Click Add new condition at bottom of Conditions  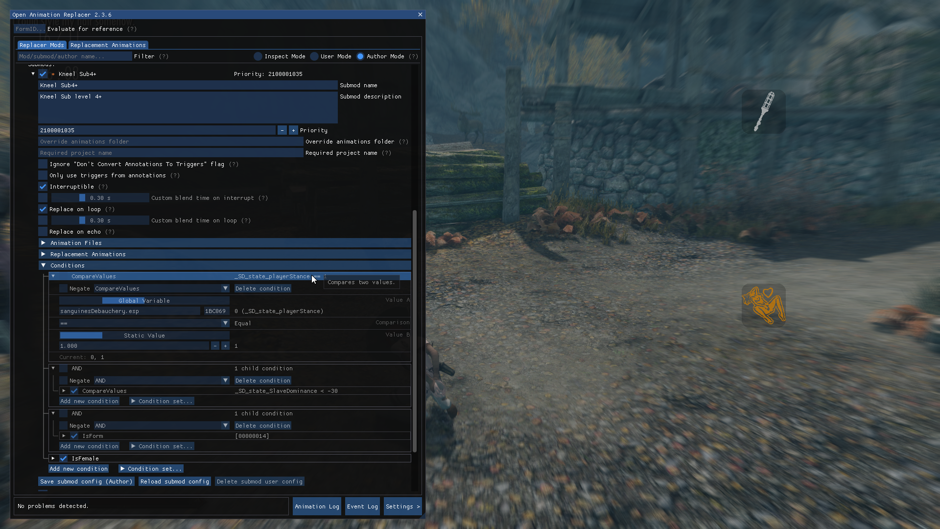tap(78, 469)
